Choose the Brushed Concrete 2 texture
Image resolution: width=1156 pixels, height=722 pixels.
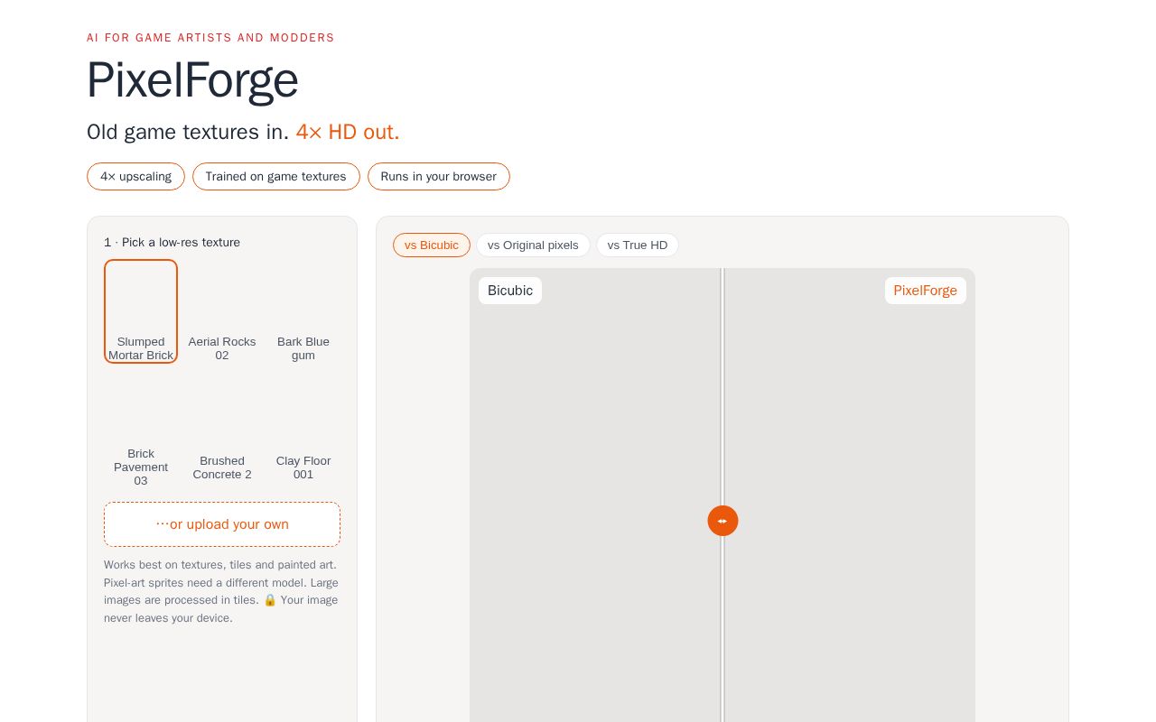click(x=222, y=430)
